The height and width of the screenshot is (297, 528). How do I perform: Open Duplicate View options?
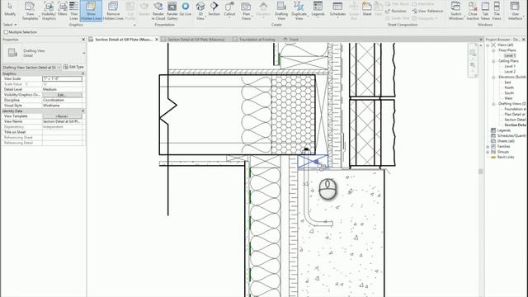pyautogui.click(x=299, y=10)
